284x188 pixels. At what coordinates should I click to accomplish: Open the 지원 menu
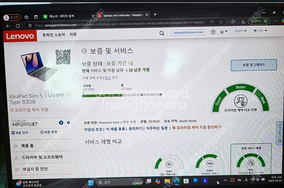point(73,34)
